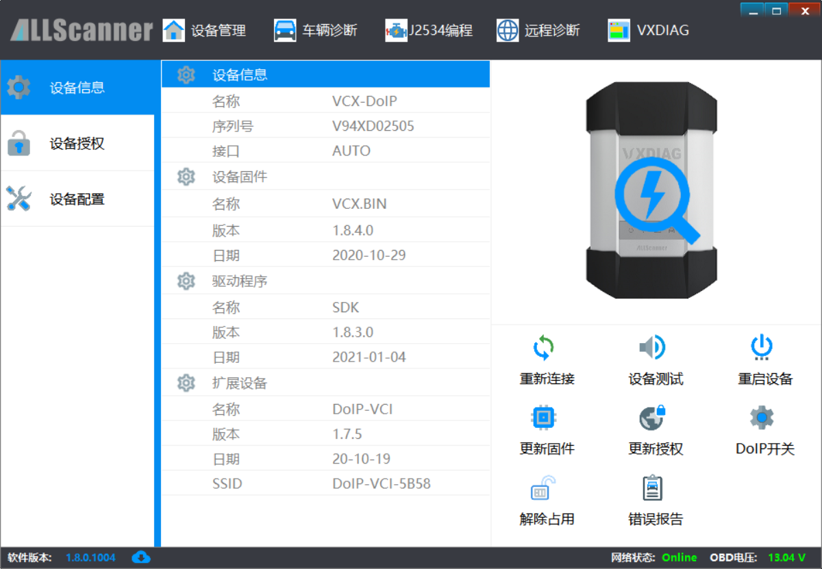This screenshot has width=822, height=569.
Task: Click the cloud download icon in status bar
Action: click(x=141, y=557)
